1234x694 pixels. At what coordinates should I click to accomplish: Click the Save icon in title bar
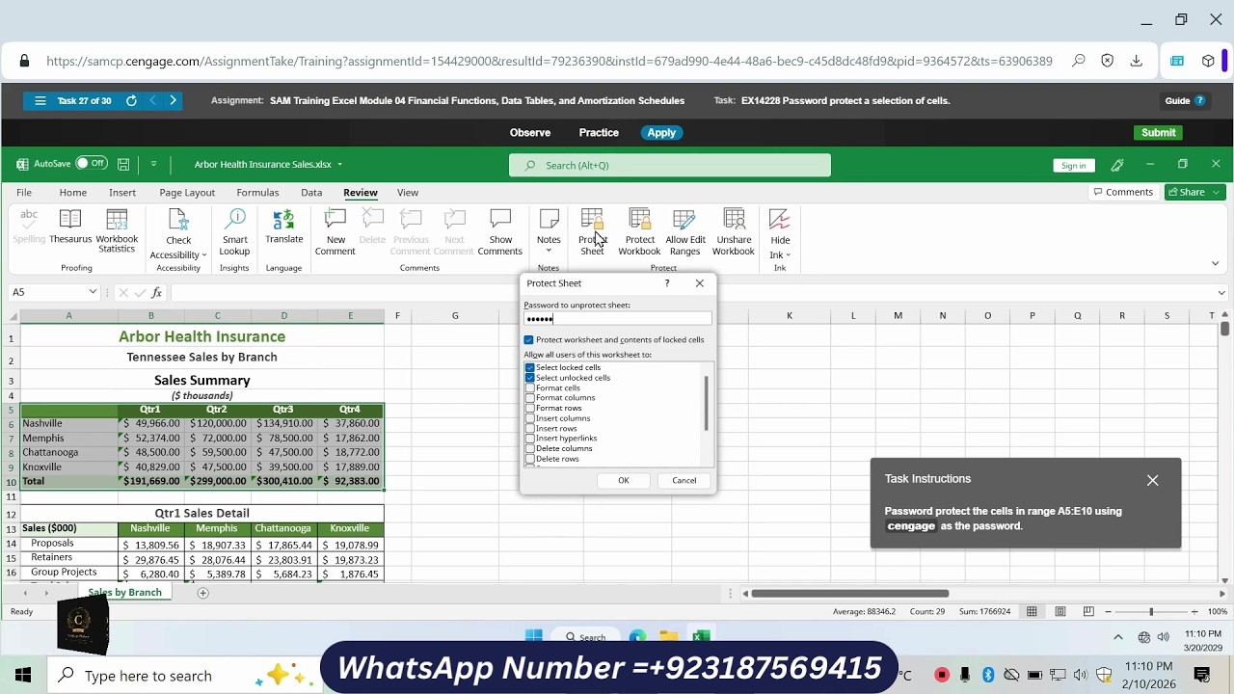(x=123, y=165)
